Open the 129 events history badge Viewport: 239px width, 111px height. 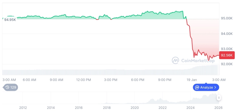11,87
